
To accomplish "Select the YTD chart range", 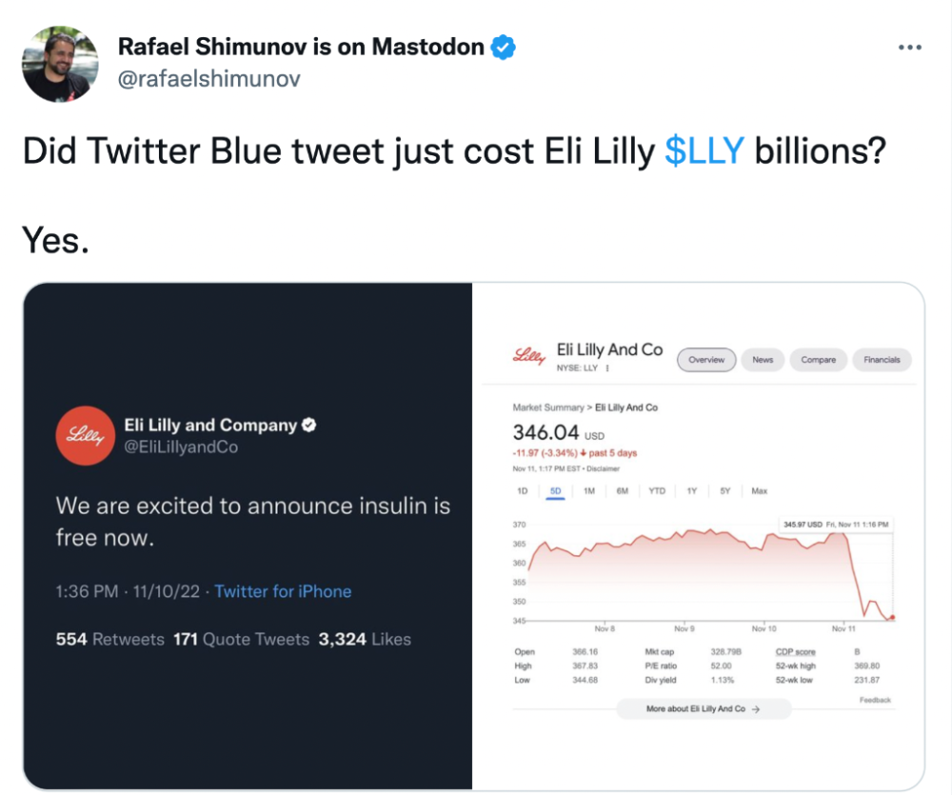I will click(656, 490).
